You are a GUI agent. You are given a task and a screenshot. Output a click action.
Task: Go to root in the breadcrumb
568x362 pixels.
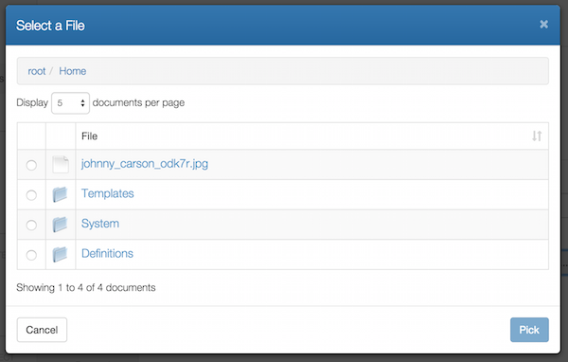tap(37, 71)
